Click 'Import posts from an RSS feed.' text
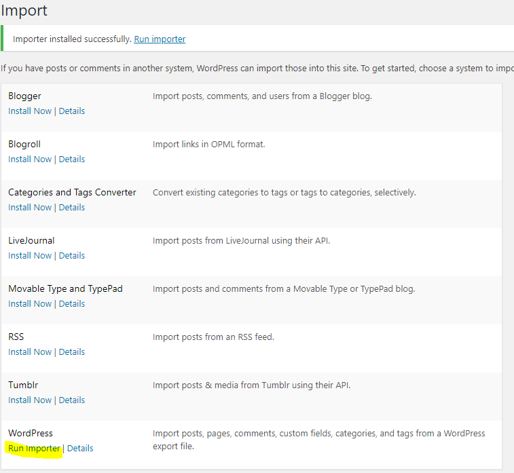This screenshot has width=514, height=473. [x=213, y=337]
